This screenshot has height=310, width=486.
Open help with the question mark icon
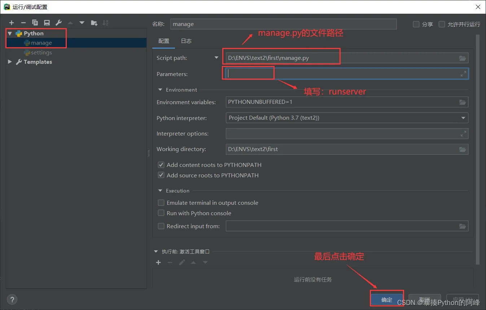[x=12, y=299]
